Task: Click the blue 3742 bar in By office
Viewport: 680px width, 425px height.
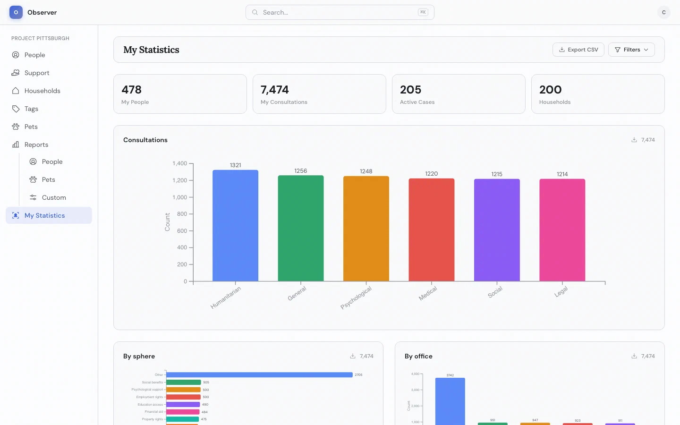Action: pos(450,401)
